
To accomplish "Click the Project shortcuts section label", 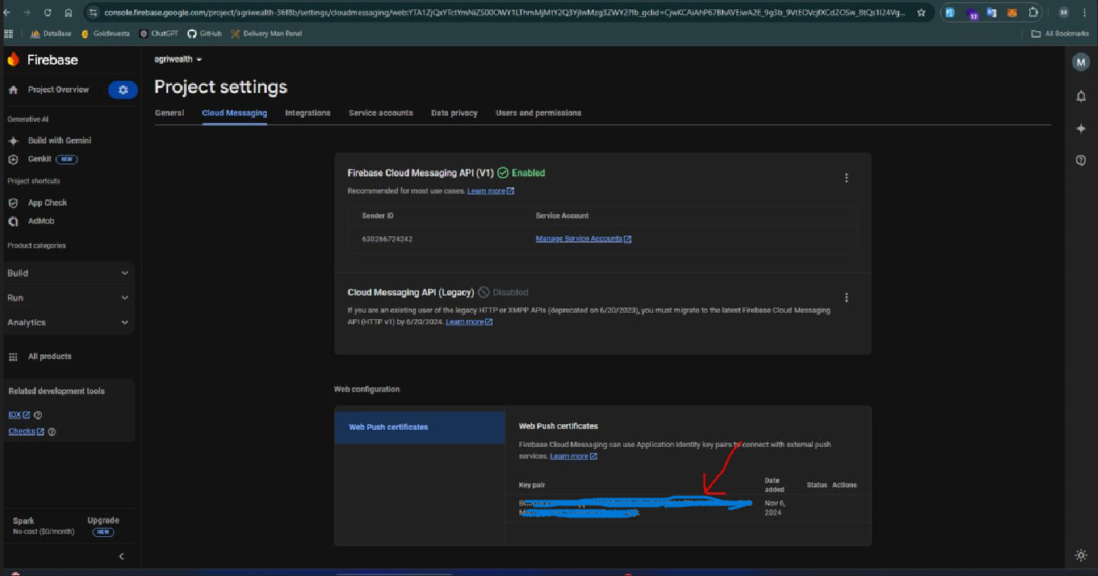I will (x=33, y=181).
